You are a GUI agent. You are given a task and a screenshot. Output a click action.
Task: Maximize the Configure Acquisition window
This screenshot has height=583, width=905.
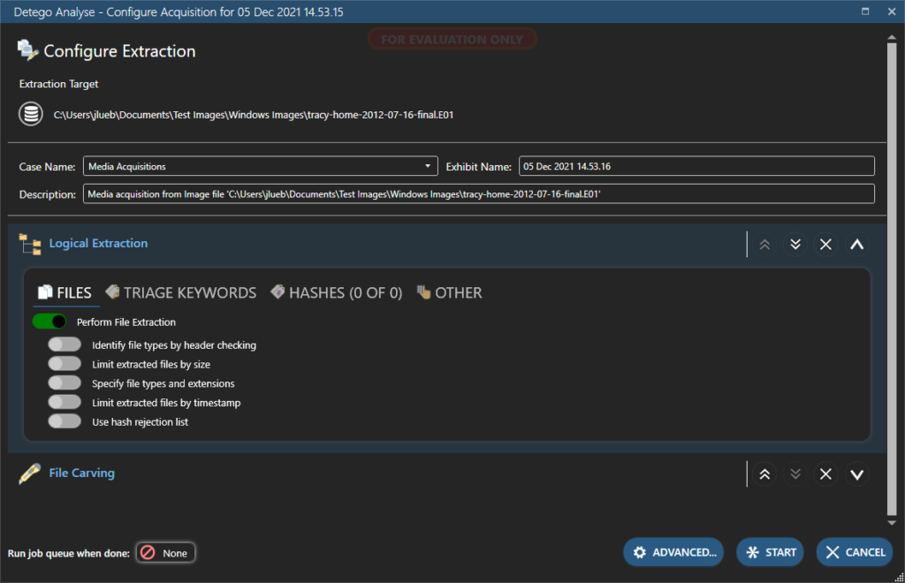tap(865, 11)
